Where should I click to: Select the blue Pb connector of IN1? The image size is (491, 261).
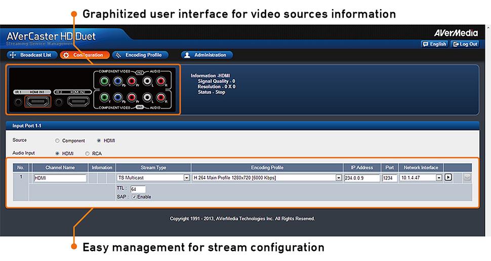click(x=118, y=98)
